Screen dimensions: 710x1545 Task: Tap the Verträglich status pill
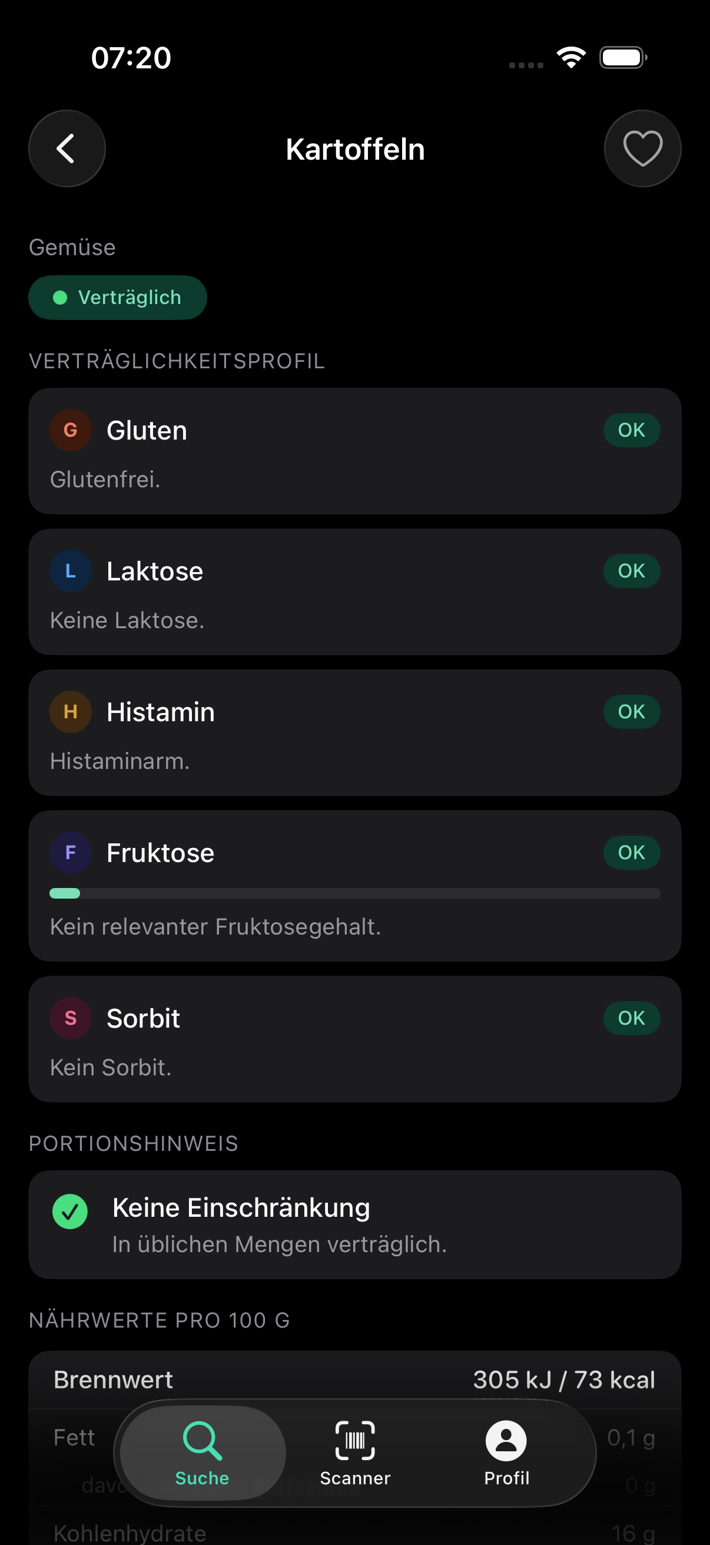117,298
